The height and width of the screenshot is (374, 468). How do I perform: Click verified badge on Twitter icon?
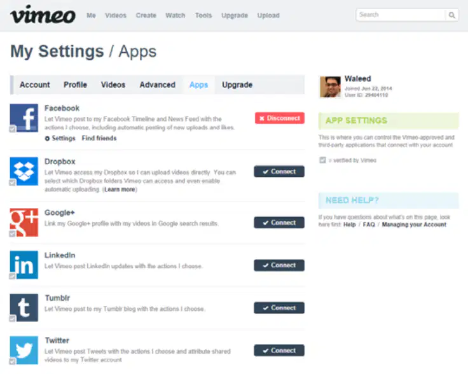point(12,361)
